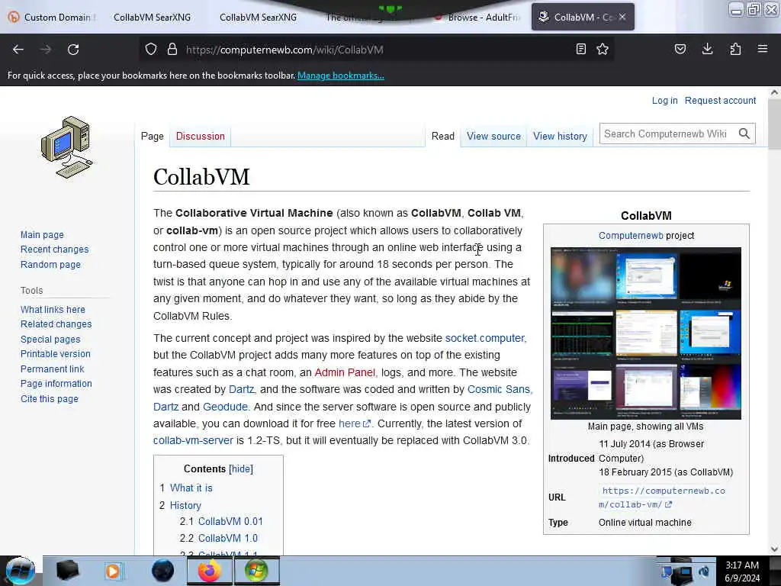Viewport: 781px width, 586px height.
Task: Open the Firefox hamburger menu
Action: [763, 49]
